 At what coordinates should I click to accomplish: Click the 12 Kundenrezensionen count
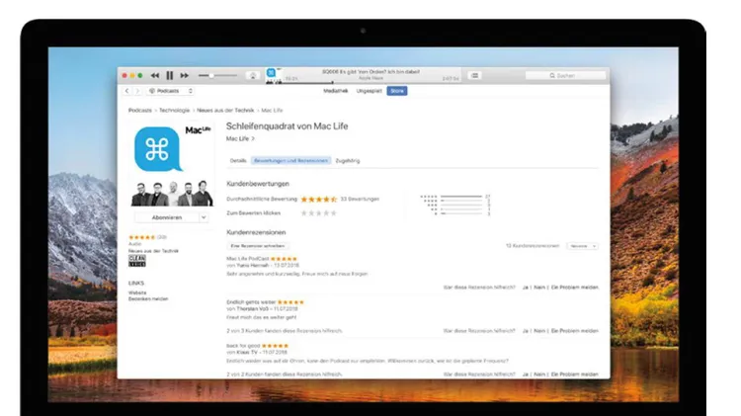(533, 246)
